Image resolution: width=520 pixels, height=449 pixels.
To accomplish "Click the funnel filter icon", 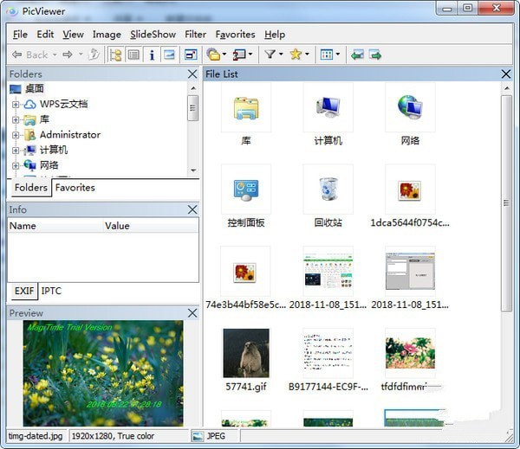I will (270, 55).
